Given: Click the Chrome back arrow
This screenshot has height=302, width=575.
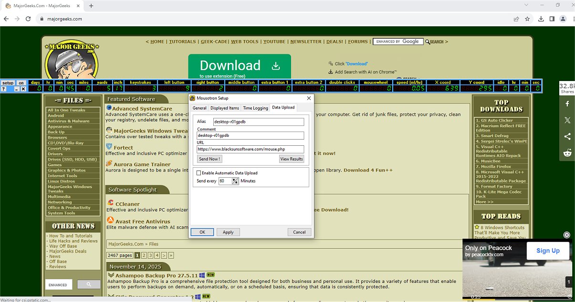Looking at the screenshot, I should [x=6, y=19].
